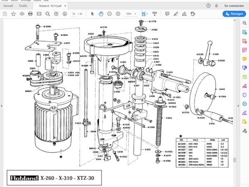The height and width of the screenshot is (187, 249).
Task: Open the Outils tab
Action: point(23,6)
